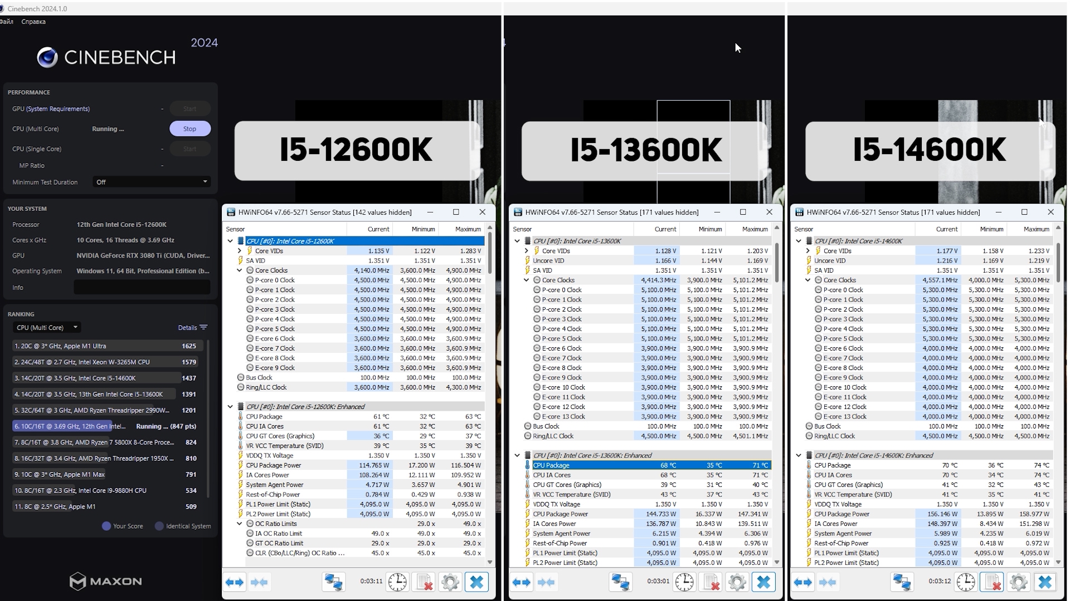Maximize the i5-14600K HWiNFO window
Image resolution: width=1070 pixels, height=601 pixels.
1024,212
